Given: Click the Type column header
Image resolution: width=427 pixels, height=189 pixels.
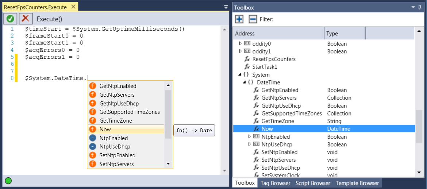Looking at the screenshot, I should [344, 34].
